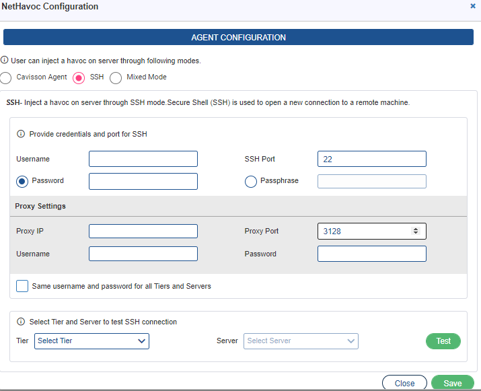This screenshot has width=481, height=391.
Task: Click the Save button
Action: pyautogui.click(x=453, y=383)
